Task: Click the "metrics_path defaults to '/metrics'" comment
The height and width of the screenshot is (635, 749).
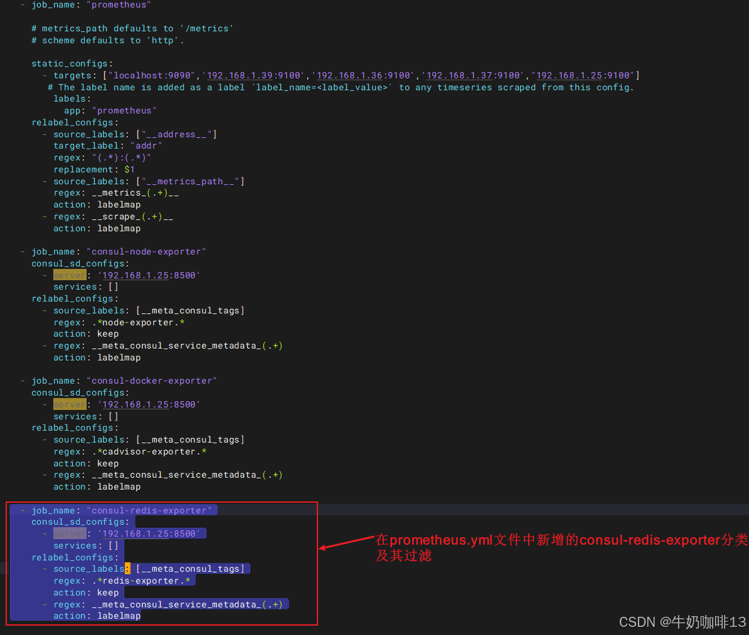Action: coord(132,29)
